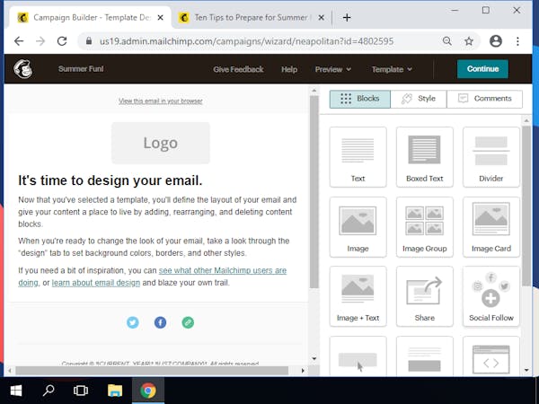Click the Mailchimp Freddie logo
539x404 pixels.
(23, 69)
